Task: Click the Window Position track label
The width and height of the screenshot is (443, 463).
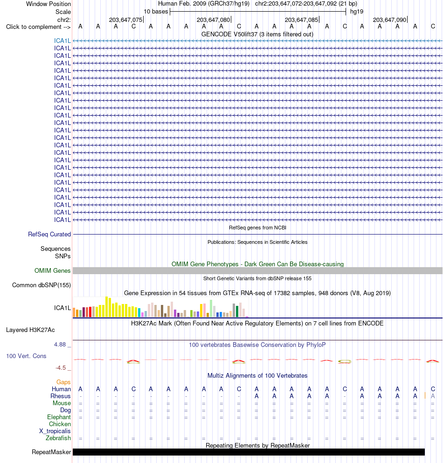Action: (x=48, y=4)
